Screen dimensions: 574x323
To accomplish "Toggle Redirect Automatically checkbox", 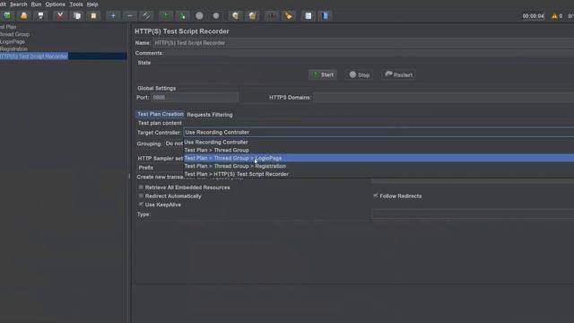I will [x=141, y=196].
